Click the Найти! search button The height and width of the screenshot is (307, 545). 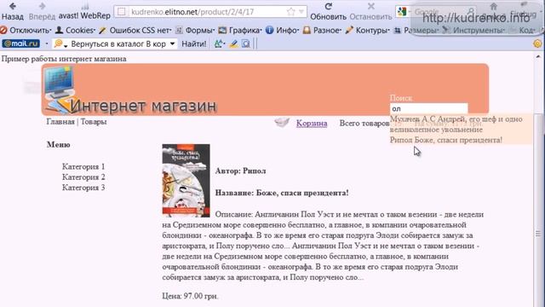coord(193,43)
